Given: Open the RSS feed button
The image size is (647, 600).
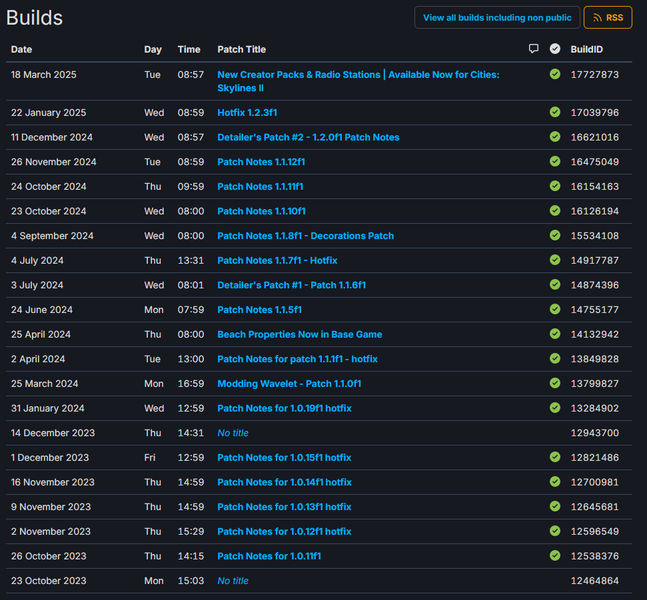Looking at the screenshot, I should tap(608, 17).
